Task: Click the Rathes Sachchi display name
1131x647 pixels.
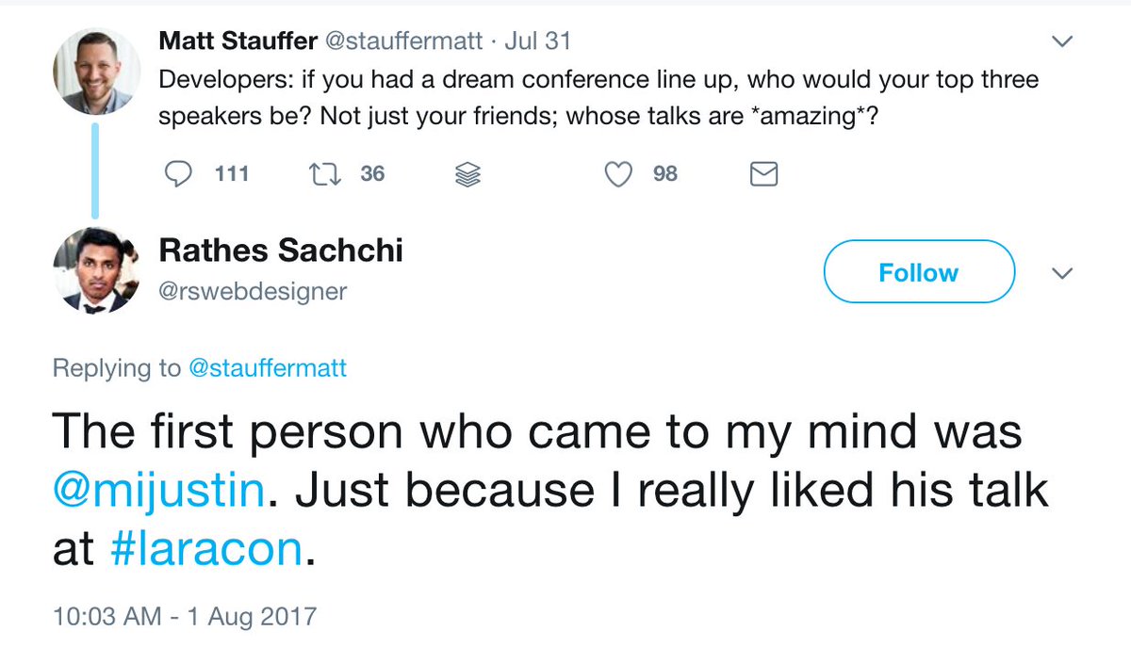Action: [x=281, y=250]
